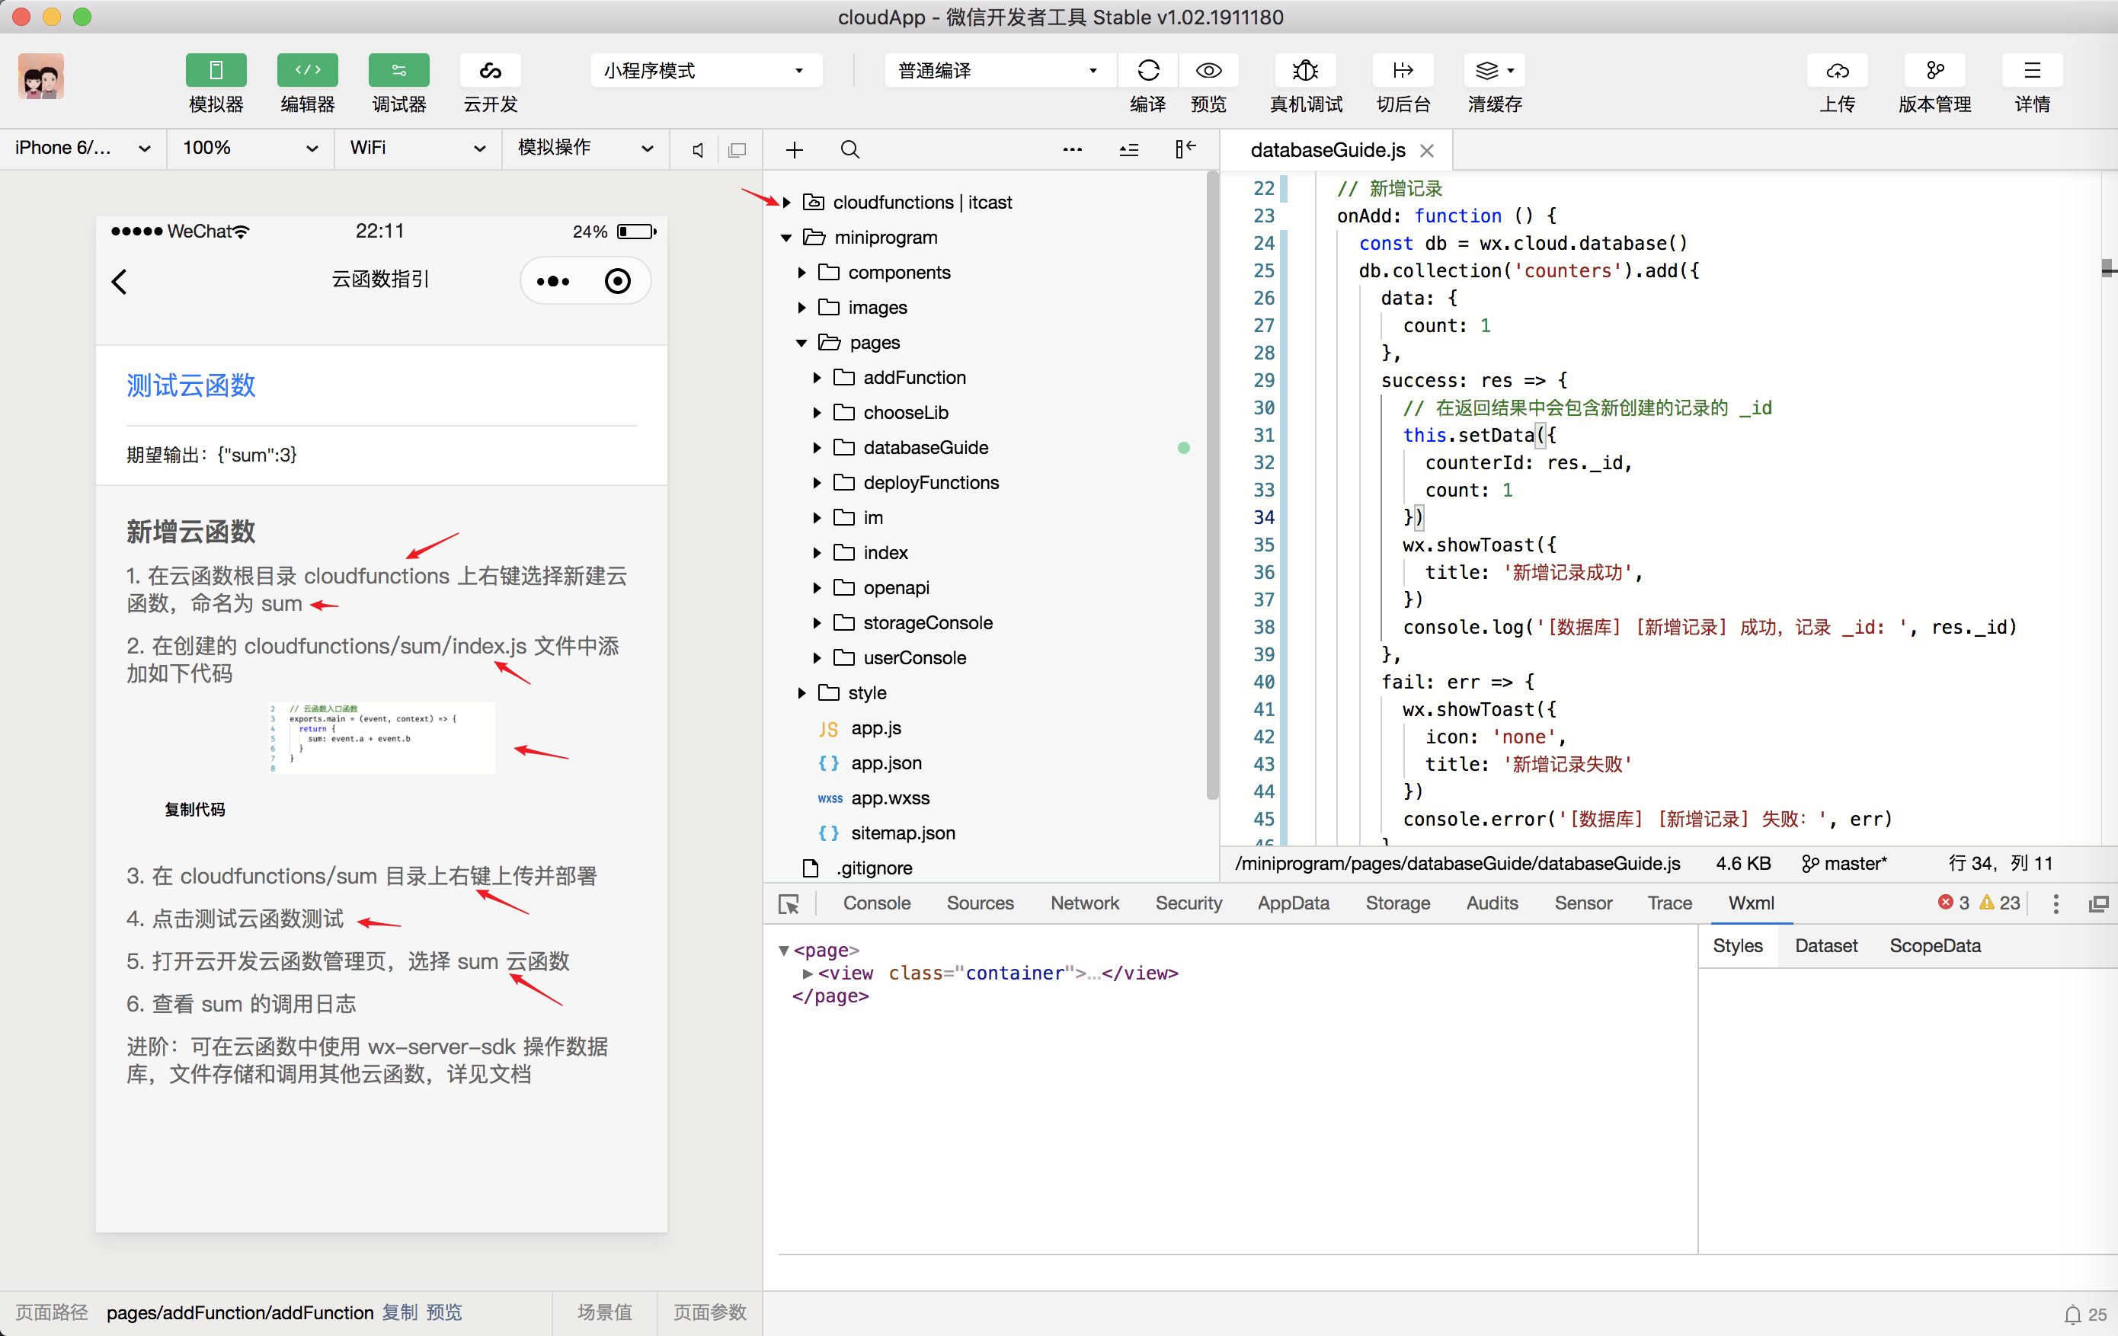Image resolution: width=2118 pixels, height=1336 pixels.
Task: Open debugger more options kebab menu
Action: pos(2056,903)
